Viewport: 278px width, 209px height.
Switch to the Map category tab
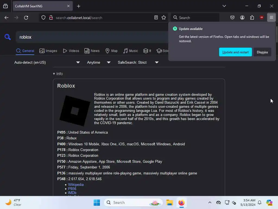pos(112,51)
